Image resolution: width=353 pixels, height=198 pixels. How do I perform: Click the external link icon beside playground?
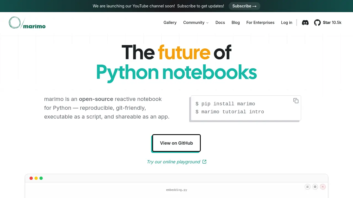click(204, 162)
